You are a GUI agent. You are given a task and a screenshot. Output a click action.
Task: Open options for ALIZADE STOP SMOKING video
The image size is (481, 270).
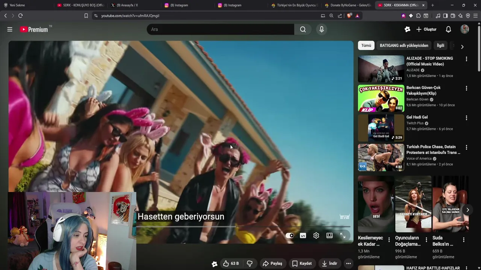click(x=466, y=59)
